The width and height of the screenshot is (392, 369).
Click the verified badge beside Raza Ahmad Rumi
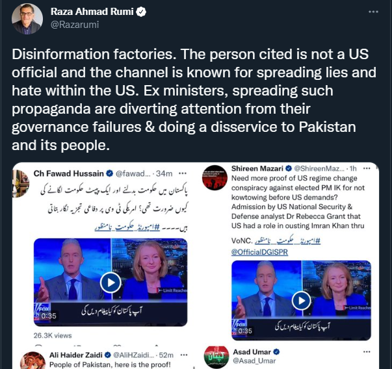click(142, 12)
